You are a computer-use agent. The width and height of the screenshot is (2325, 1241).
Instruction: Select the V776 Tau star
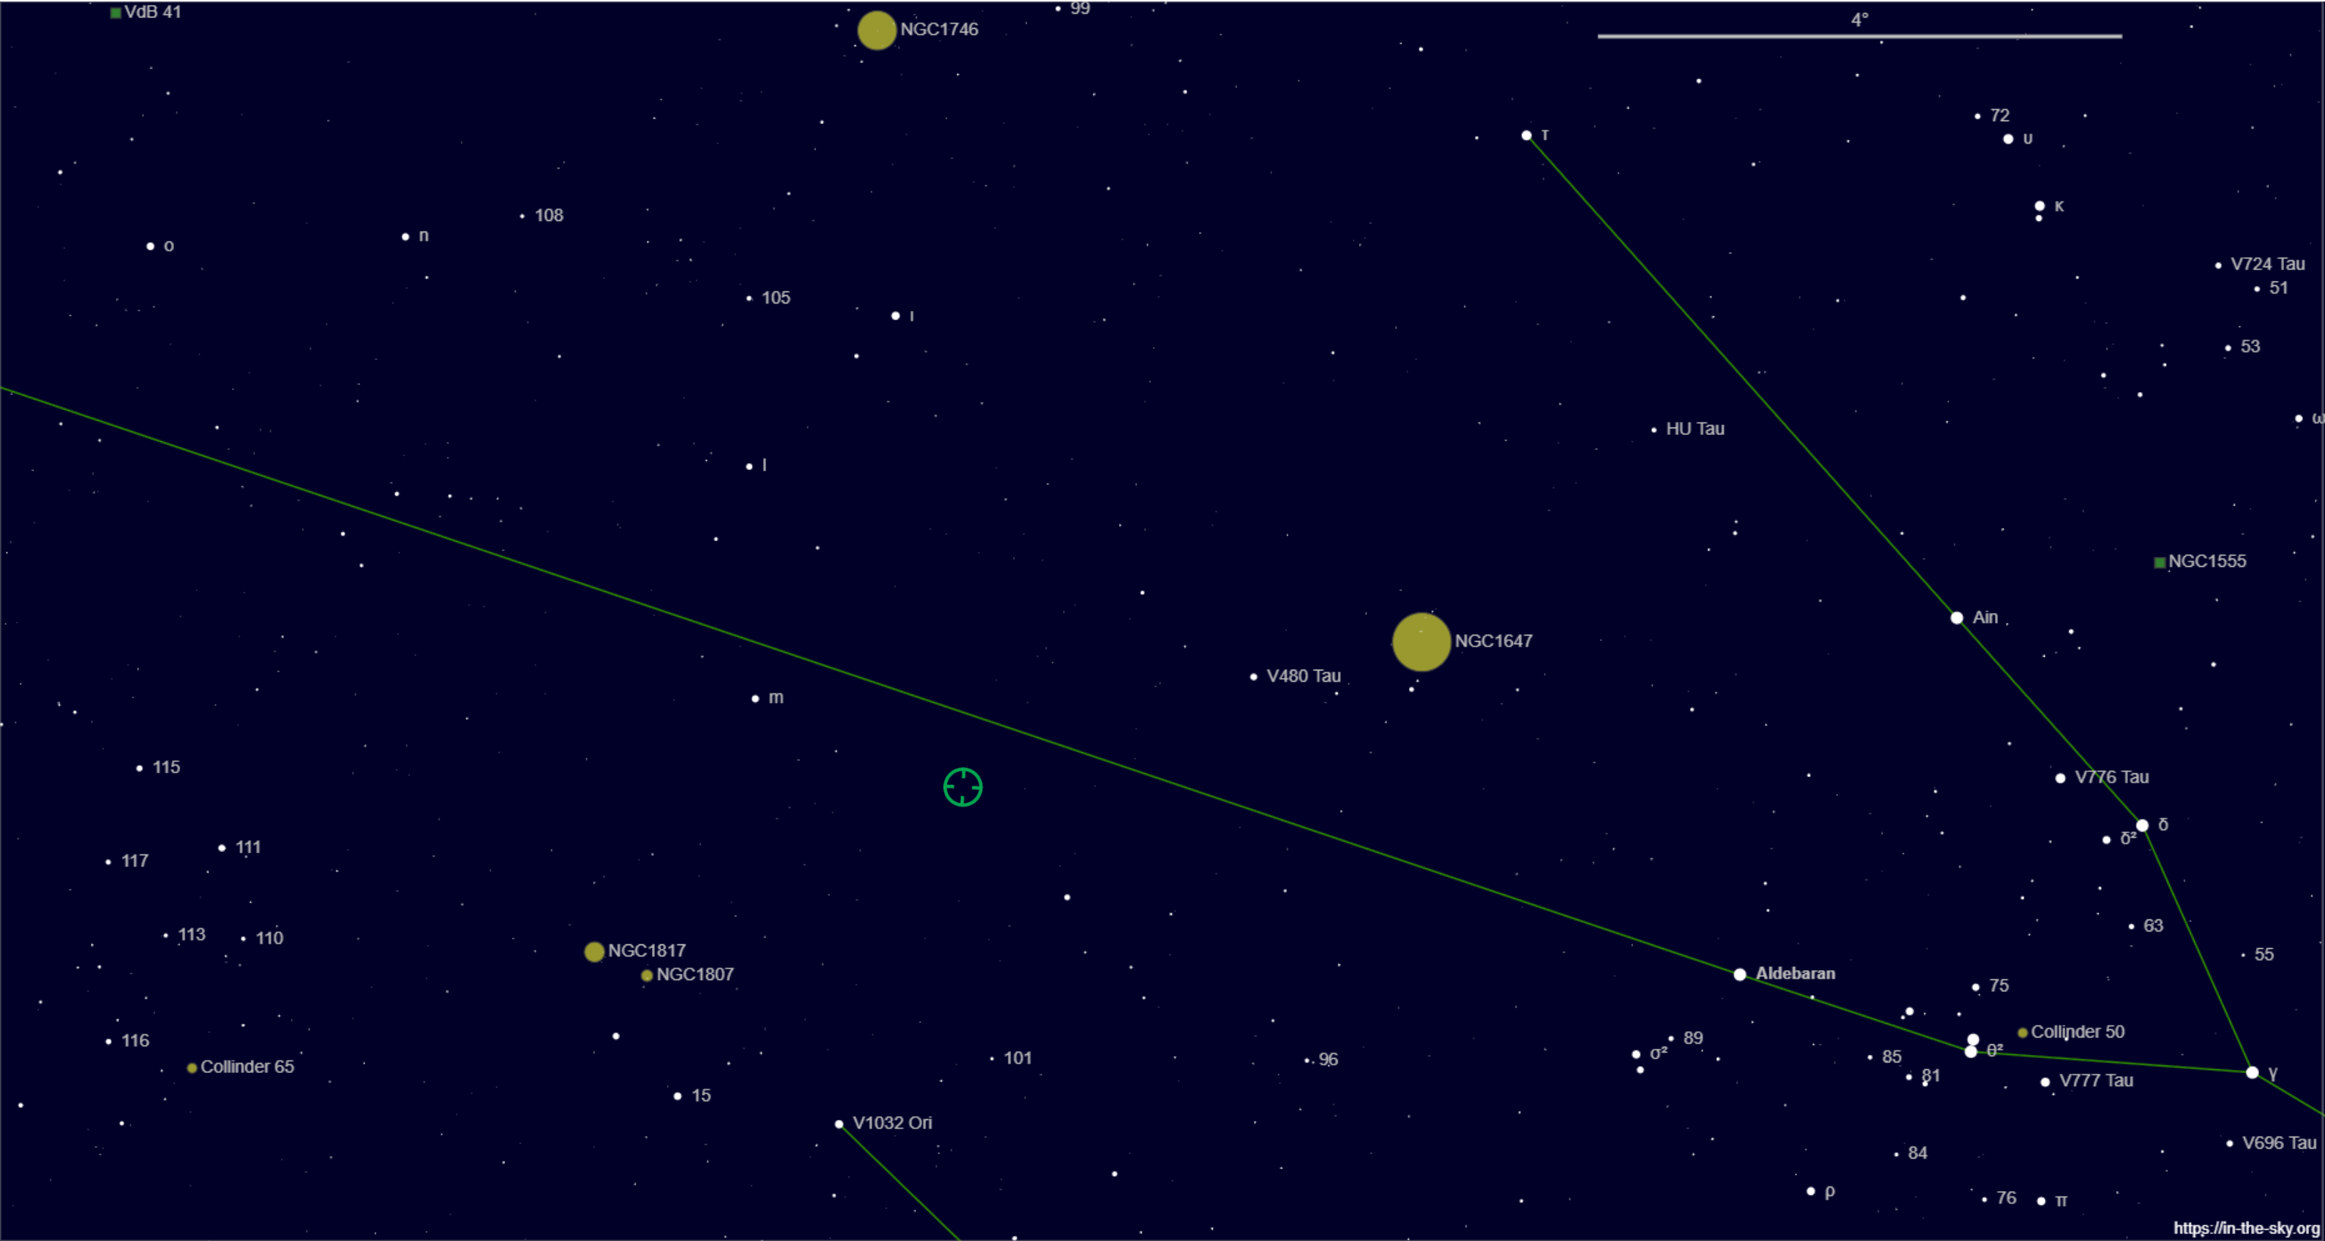2060,777
